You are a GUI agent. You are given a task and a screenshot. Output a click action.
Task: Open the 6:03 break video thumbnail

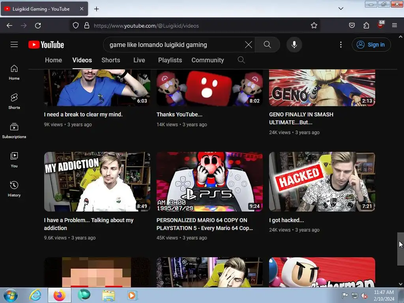[x=97, y=88]
